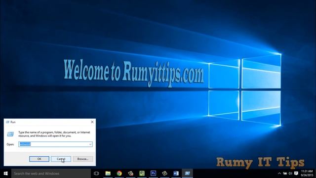Open the green app left of Photoshop

(x=142, y=174)
